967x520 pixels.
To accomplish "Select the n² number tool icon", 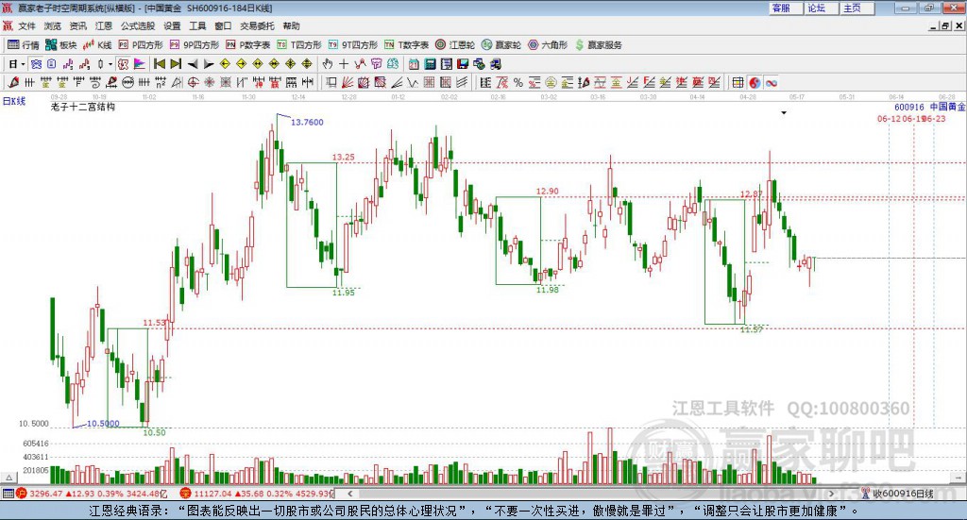I will 161,82.
